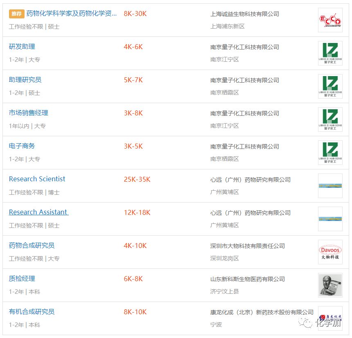Click location 深圳龙岗区
This screenshot has height=338, width=352.
click(224, 258)
